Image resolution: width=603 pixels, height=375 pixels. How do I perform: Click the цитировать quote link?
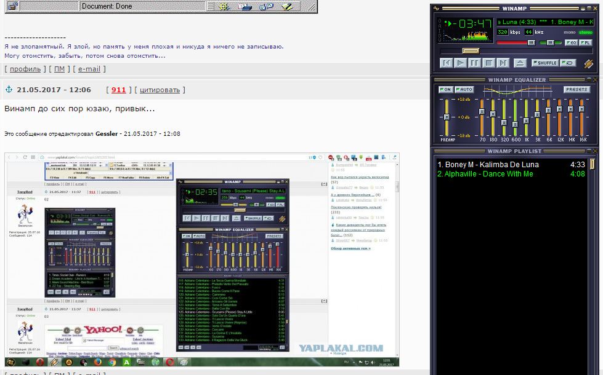pos(160,90)
